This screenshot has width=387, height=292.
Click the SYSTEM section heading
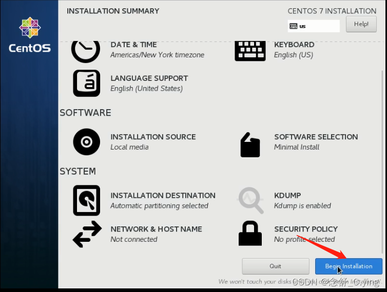click(78, 171)
